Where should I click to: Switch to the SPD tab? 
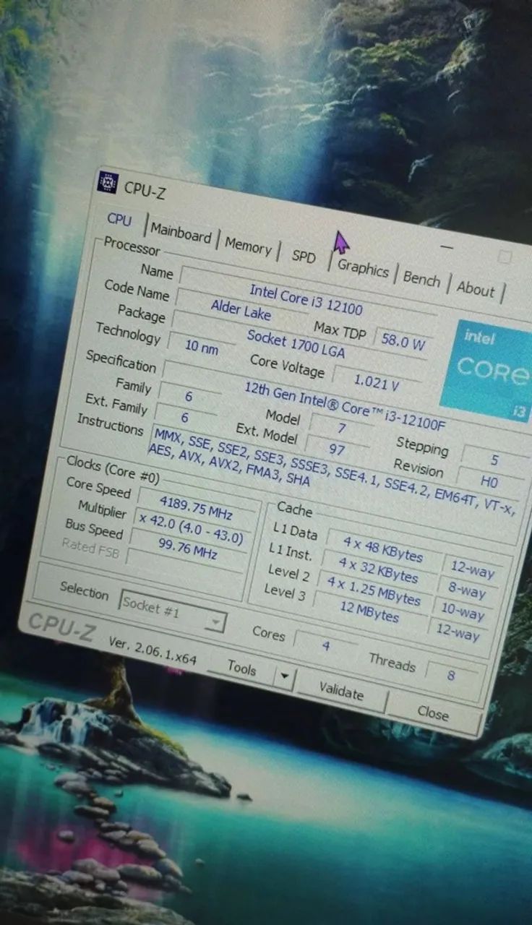coord(303,256)
